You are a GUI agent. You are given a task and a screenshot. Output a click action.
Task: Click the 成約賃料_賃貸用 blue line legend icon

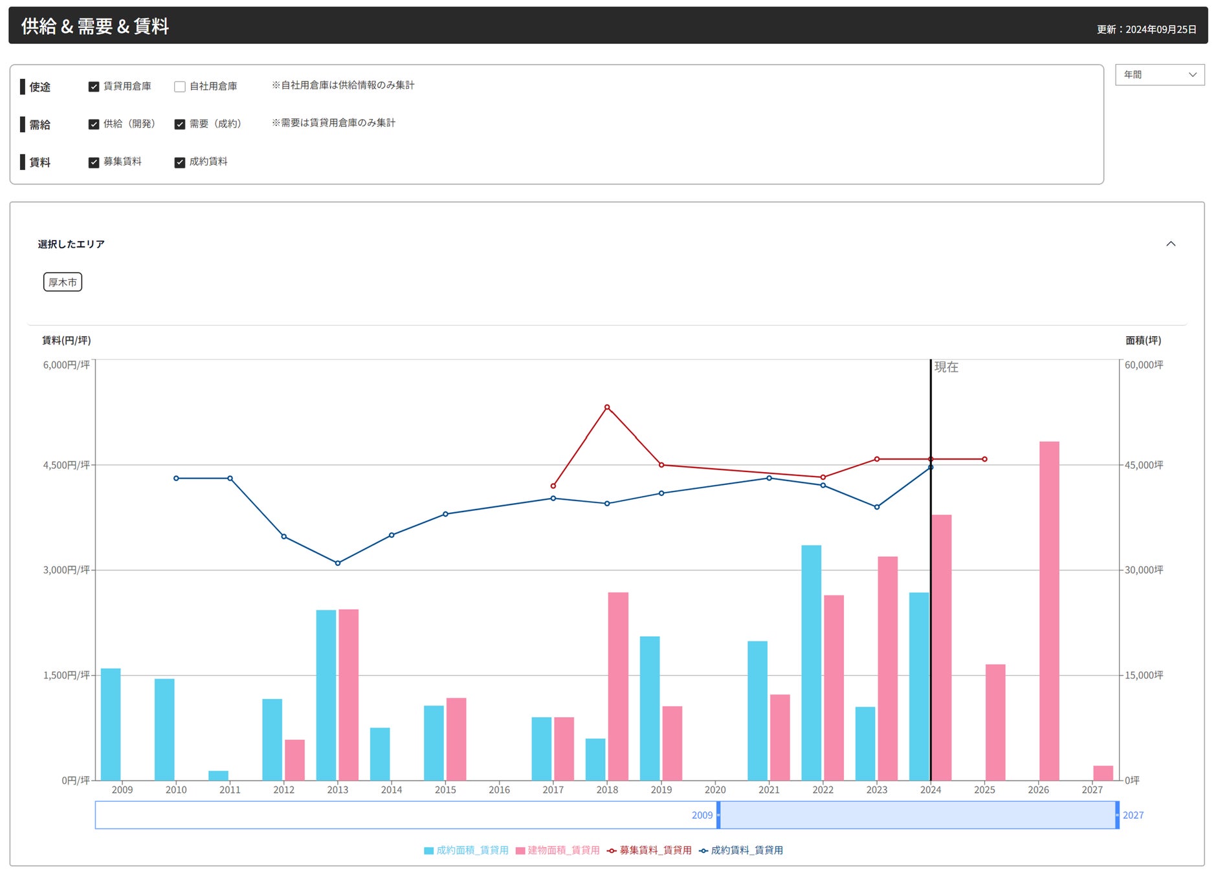pyautogui.click(x=703, y=850)
